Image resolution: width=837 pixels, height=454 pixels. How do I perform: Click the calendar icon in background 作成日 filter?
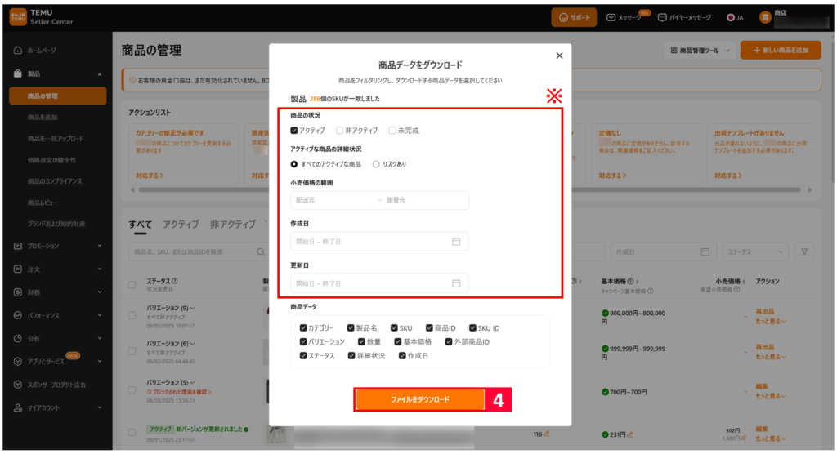pyautogui.click(x=705, y=251)
